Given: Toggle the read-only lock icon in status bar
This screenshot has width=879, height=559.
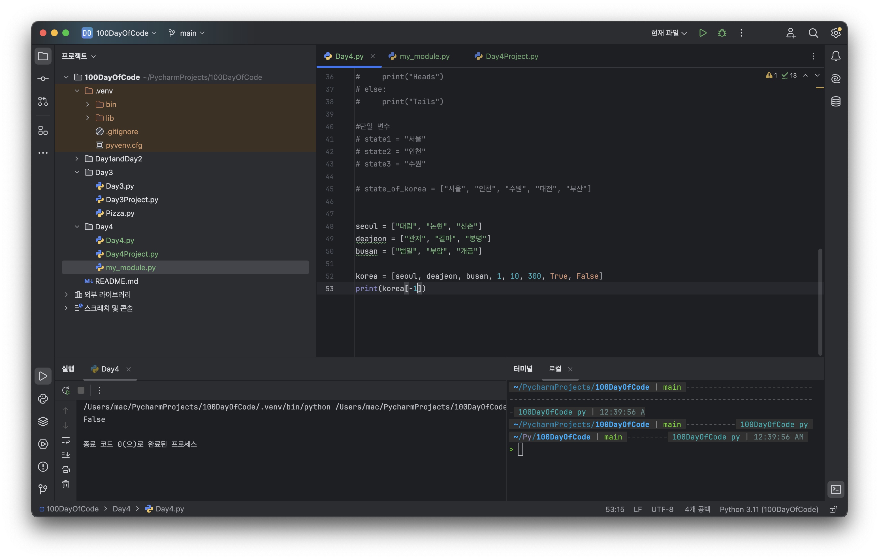Looking at the screenshot, I should click(x=833, y=509).
